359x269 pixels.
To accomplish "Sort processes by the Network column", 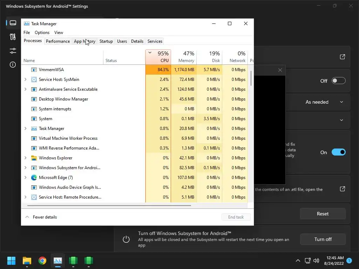I will click(235, 57).
